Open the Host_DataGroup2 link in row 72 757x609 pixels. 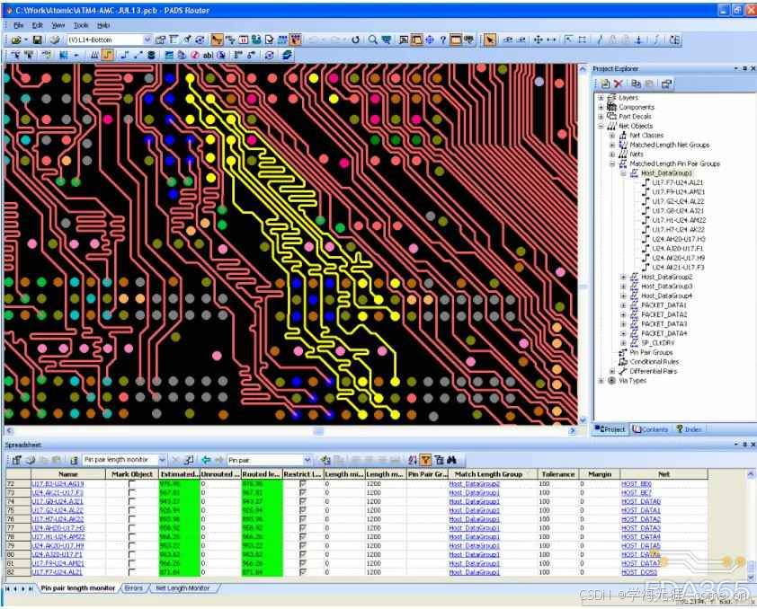click(474, 483)
